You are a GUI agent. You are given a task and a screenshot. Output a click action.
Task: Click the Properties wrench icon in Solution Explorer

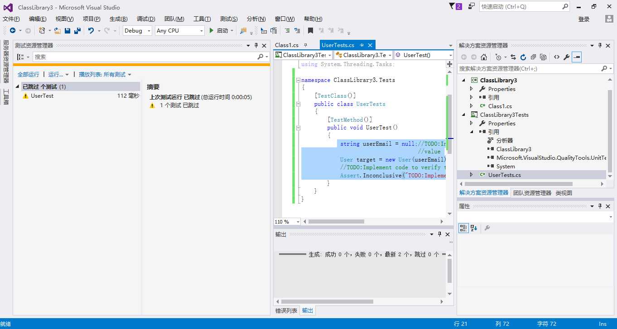click(x=567, y=57)
